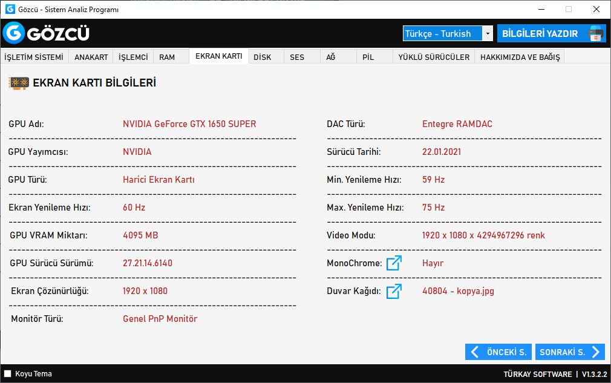611x383 pixels.
Task: Click the GPU Adı: label
Action: point(27,124)
